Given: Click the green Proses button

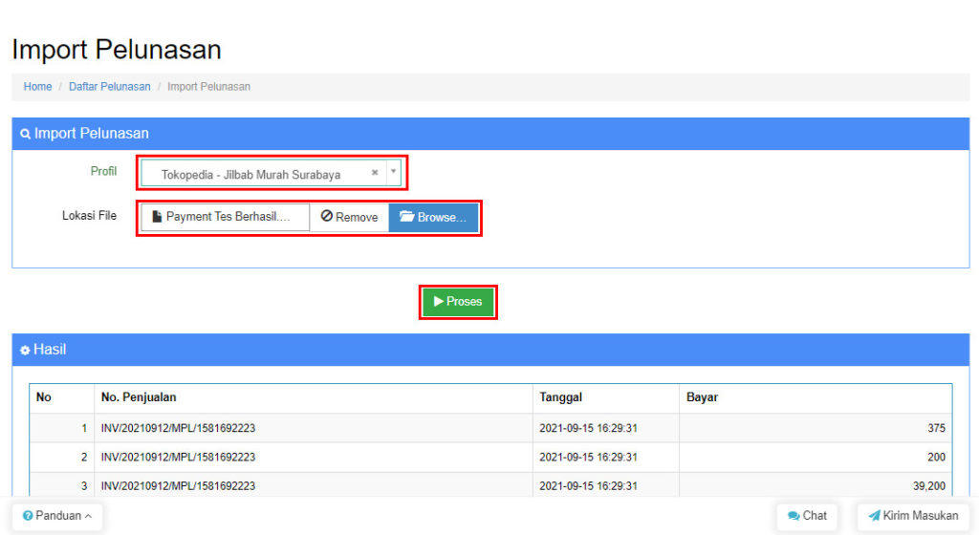Looking at the screenshot, I should pos(458,302).
